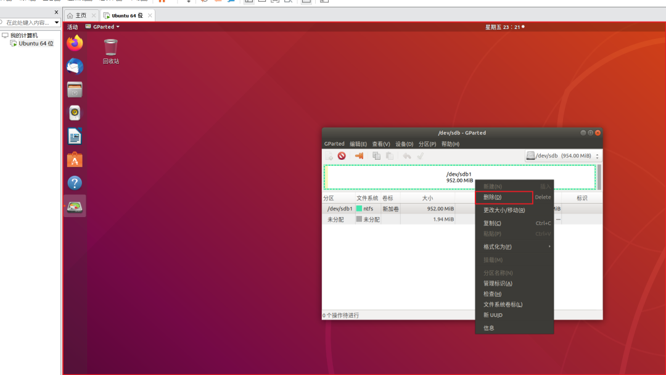Screen dimensions: 666x375
Task: Click the undo last operation toolbar icon
Action: point(407,156)
